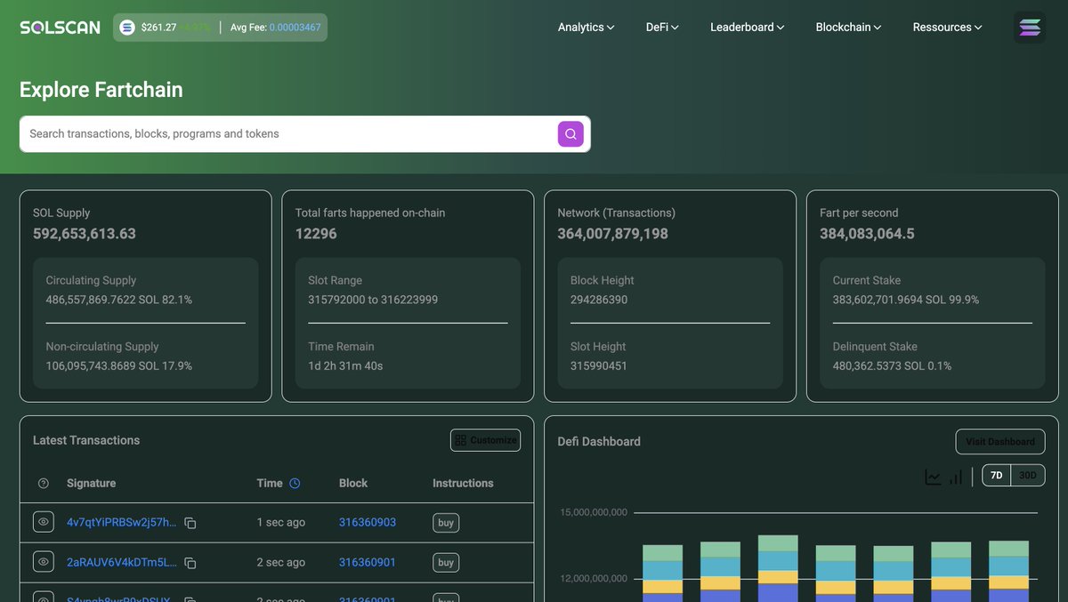Click the Latest Transactions heading

tap(86, 440)
